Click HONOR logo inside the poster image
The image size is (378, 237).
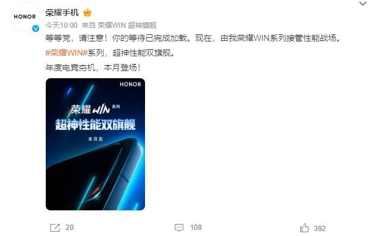point(130,84)
